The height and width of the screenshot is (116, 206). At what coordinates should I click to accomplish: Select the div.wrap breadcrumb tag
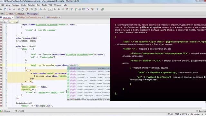click(x=14, y=22)
